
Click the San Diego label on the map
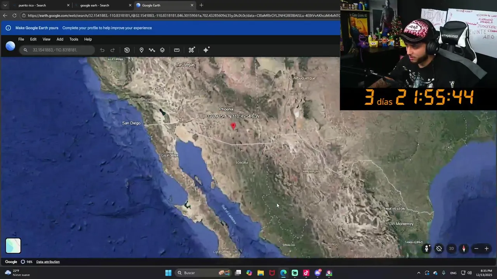131,123
